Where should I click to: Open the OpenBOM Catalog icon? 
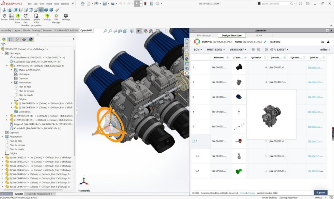46,16
